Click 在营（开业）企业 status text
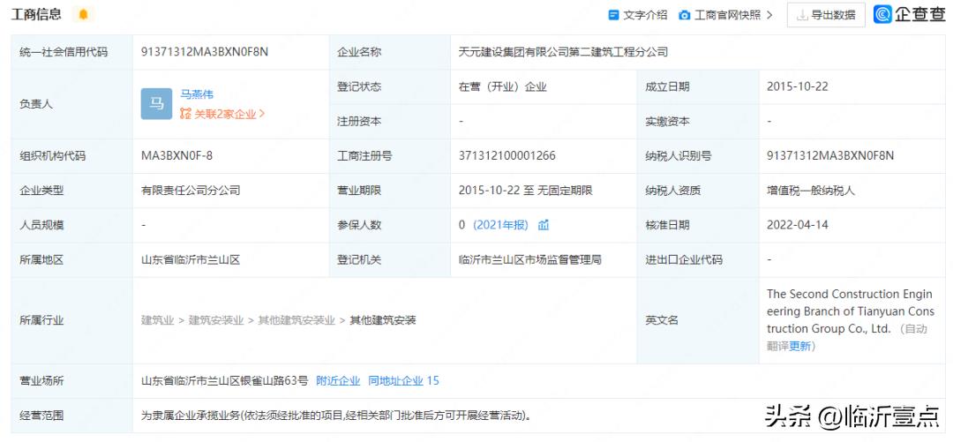The height and width of the screenshot is (442, 953). coord(503,87)
